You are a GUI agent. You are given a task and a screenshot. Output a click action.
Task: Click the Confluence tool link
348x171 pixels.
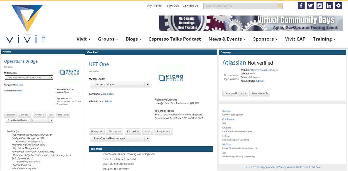click(x=228, y=119)
